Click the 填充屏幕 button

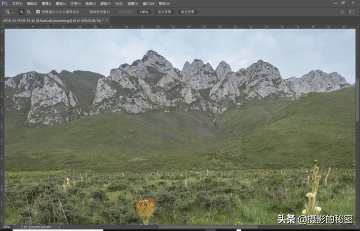(x=187, y=11)
